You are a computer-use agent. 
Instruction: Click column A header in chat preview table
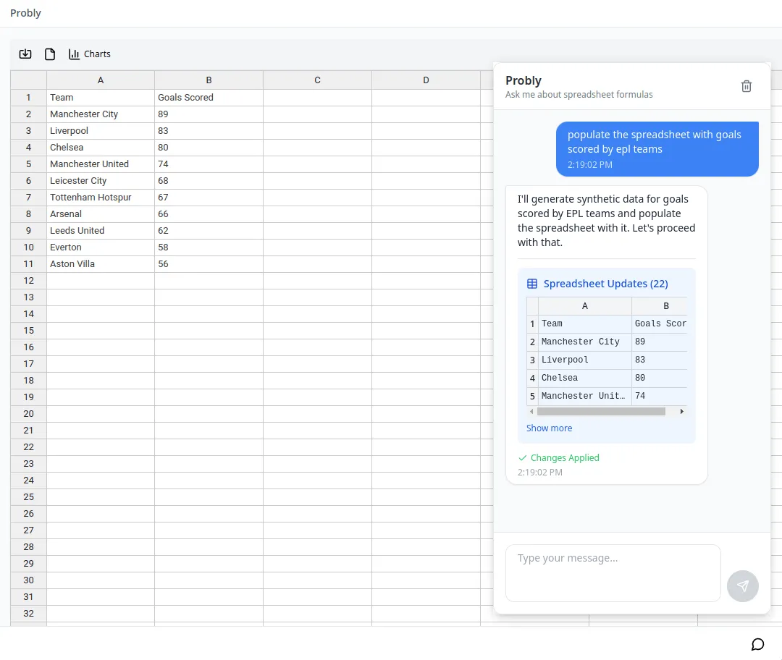click(585, 306)
